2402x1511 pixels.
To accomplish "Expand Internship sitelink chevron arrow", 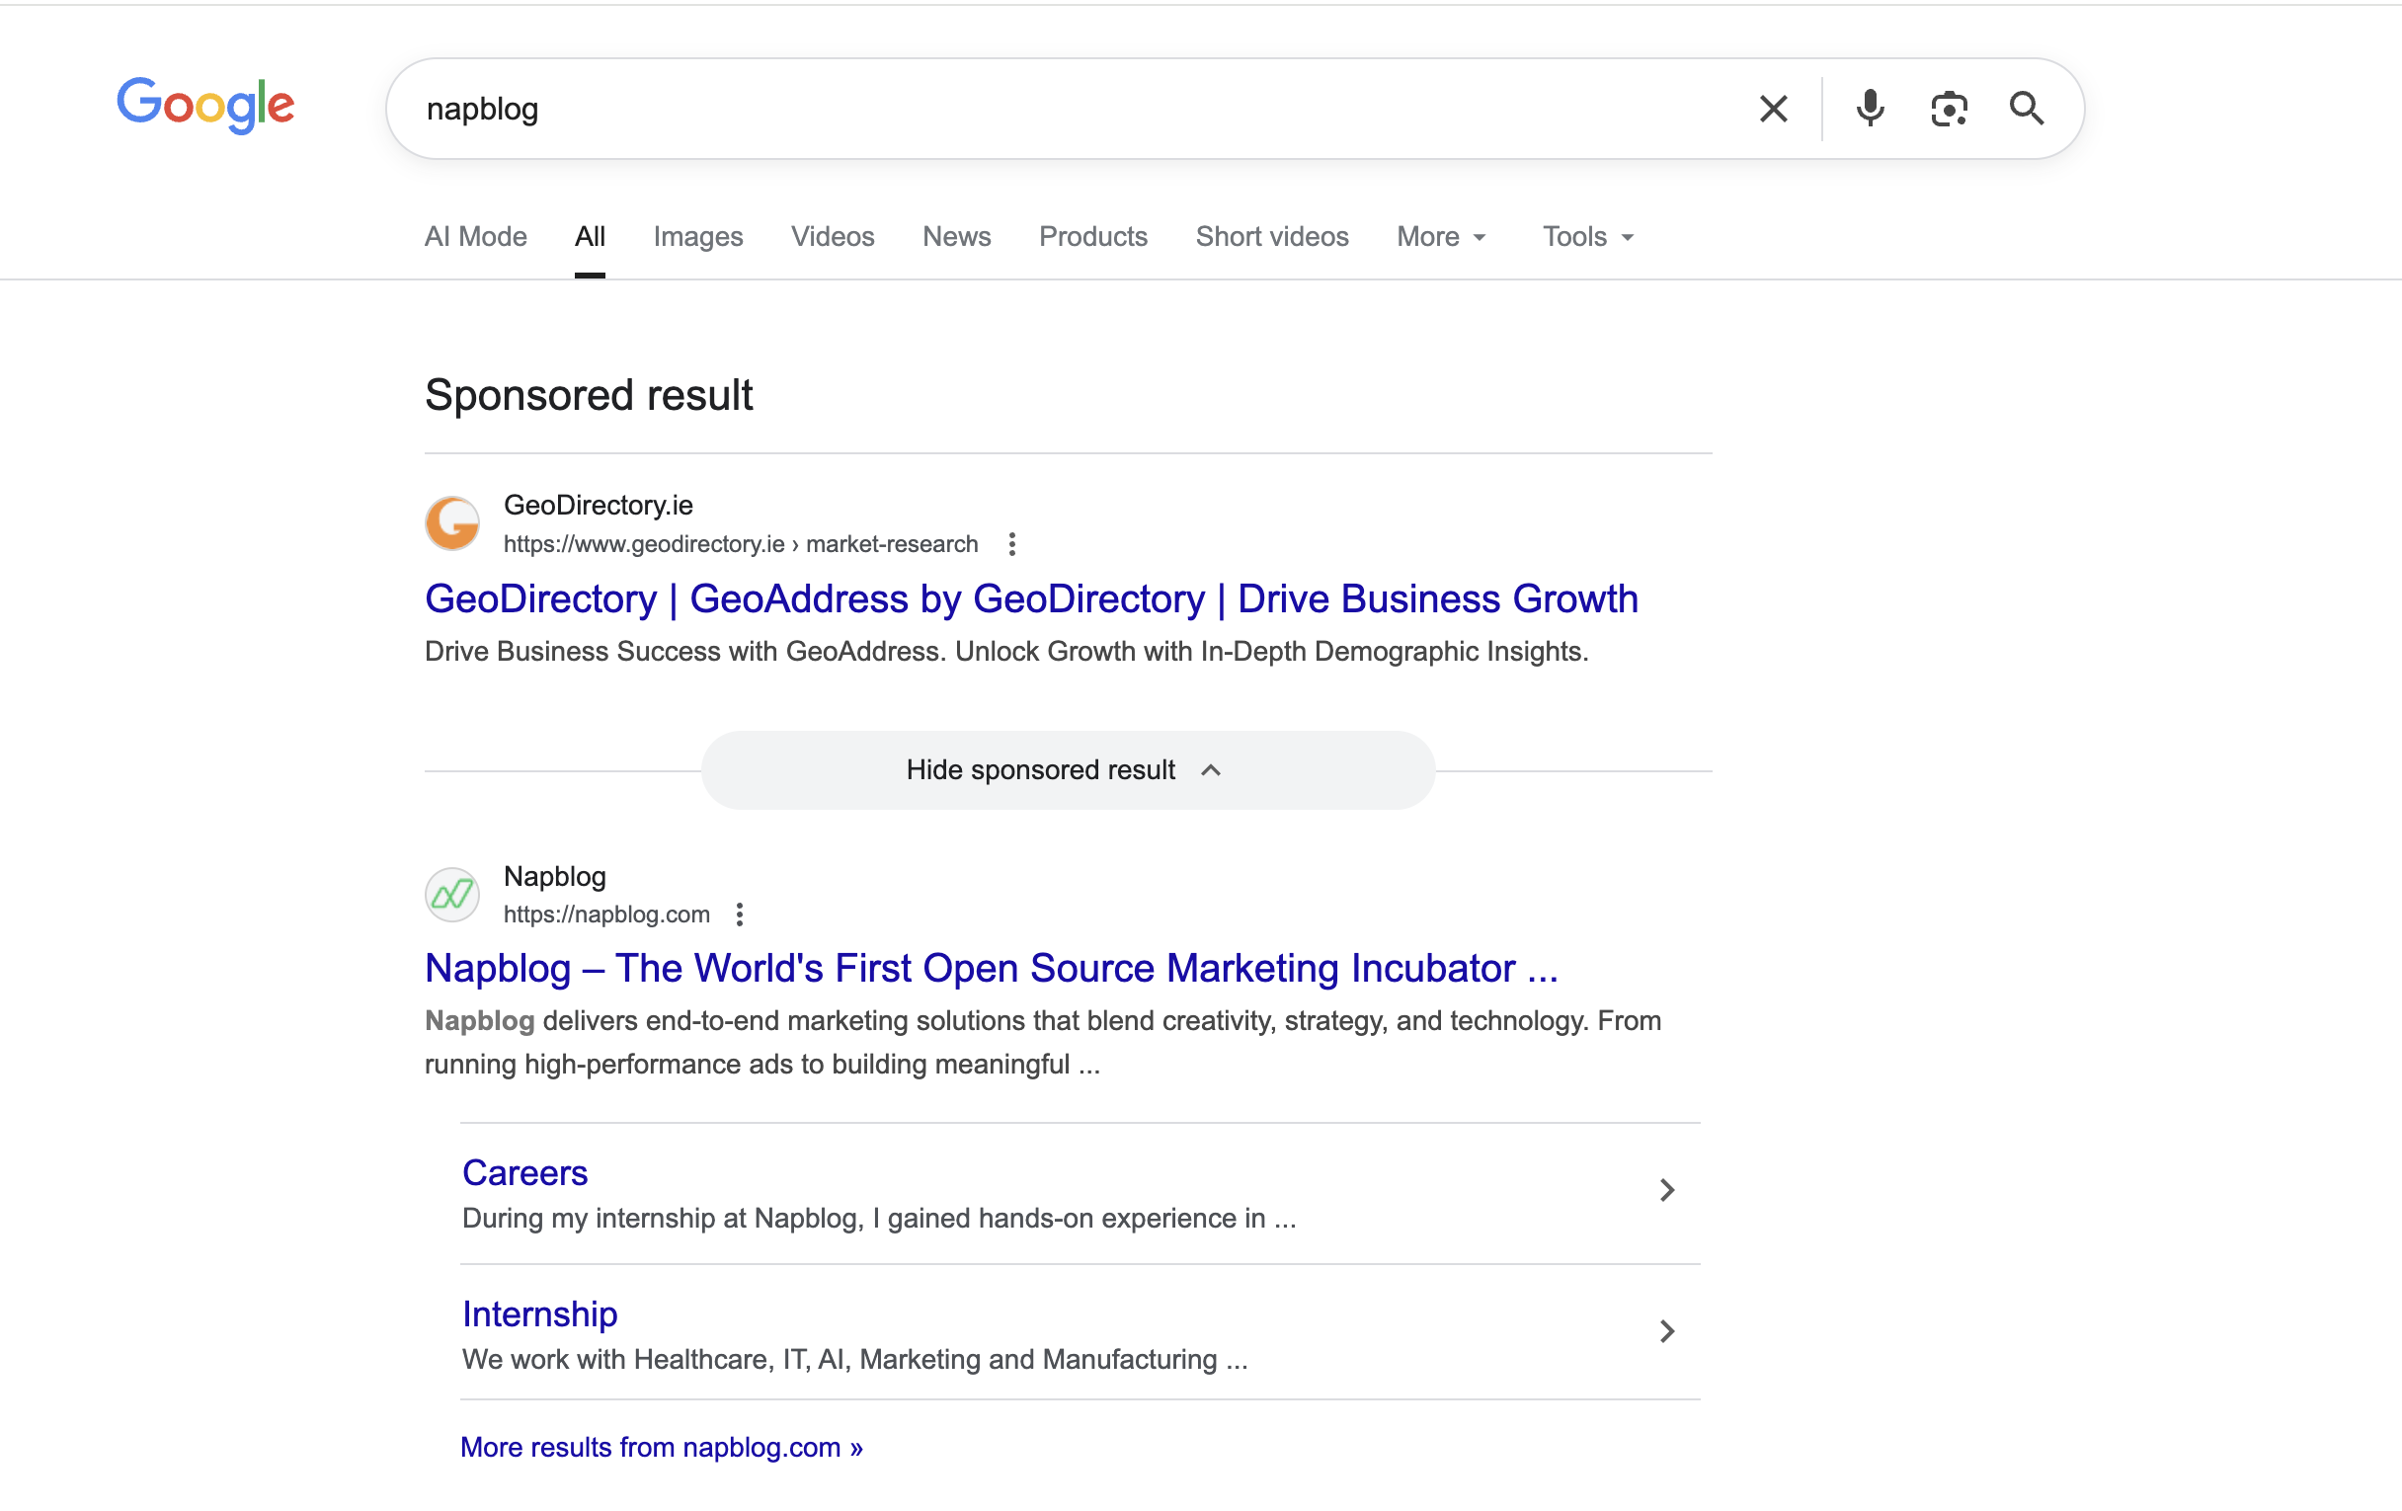I will [x=1666, y=1331].
